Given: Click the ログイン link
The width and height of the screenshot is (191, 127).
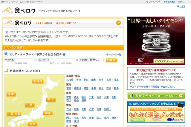Looking at the screenshot, I should tap(182, 2).
